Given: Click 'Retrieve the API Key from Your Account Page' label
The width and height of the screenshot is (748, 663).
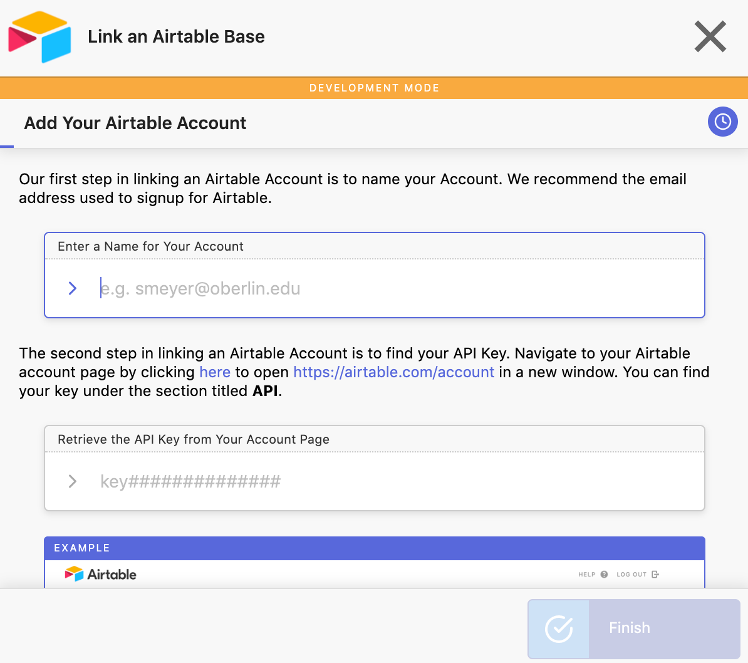Looking at the screenshot, I should pos(193,439).
